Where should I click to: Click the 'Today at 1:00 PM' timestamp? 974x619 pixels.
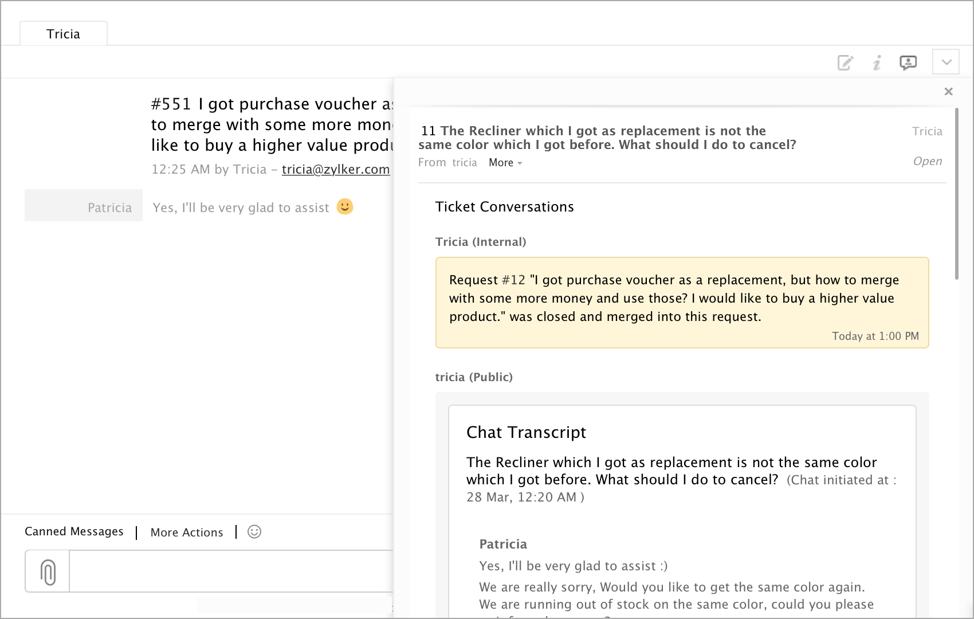tap(875, 336)
